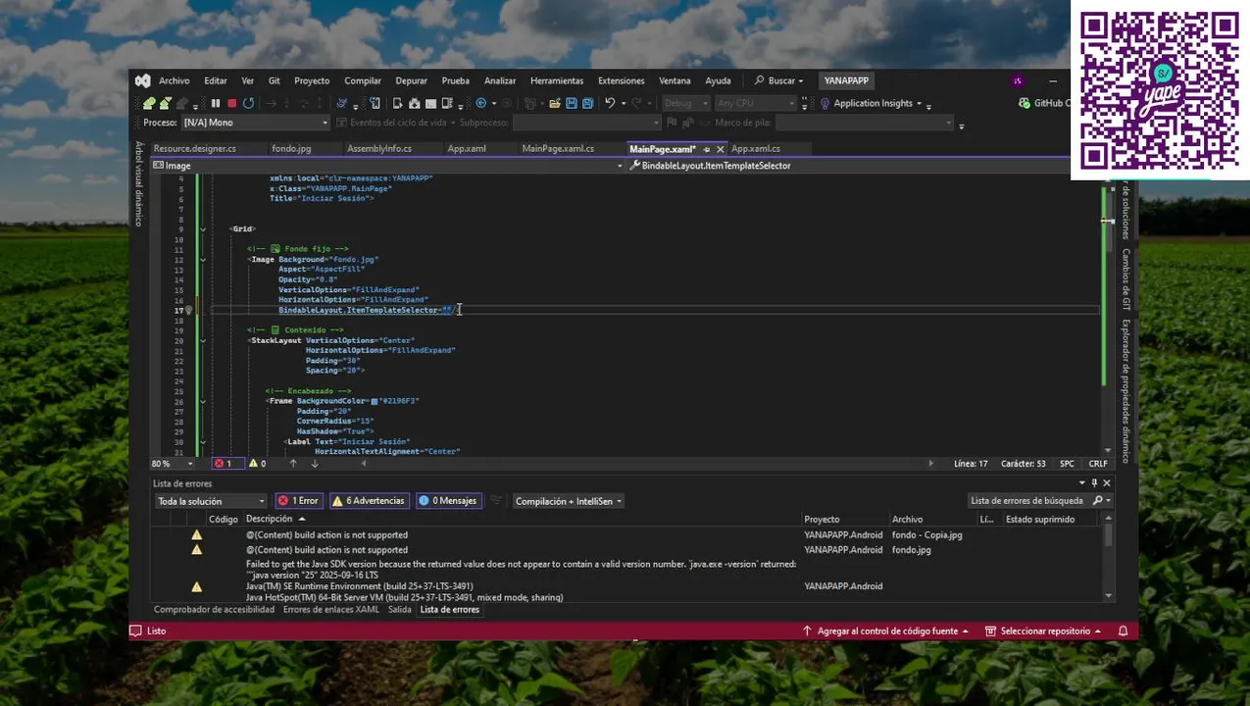This screenshot has height=706, width=1250.
Task: Open the Cambios de GIT side tab
Action: pos(1125,279)
